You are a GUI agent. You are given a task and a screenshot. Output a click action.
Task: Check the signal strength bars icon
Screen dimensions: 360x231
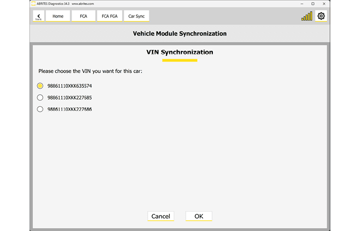(x=306, y=16)
